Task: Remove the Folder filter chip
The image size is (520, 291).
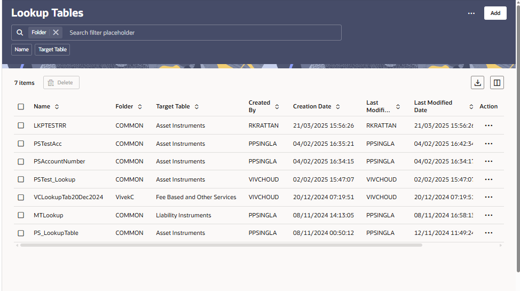Action: [x=56, y=33]
